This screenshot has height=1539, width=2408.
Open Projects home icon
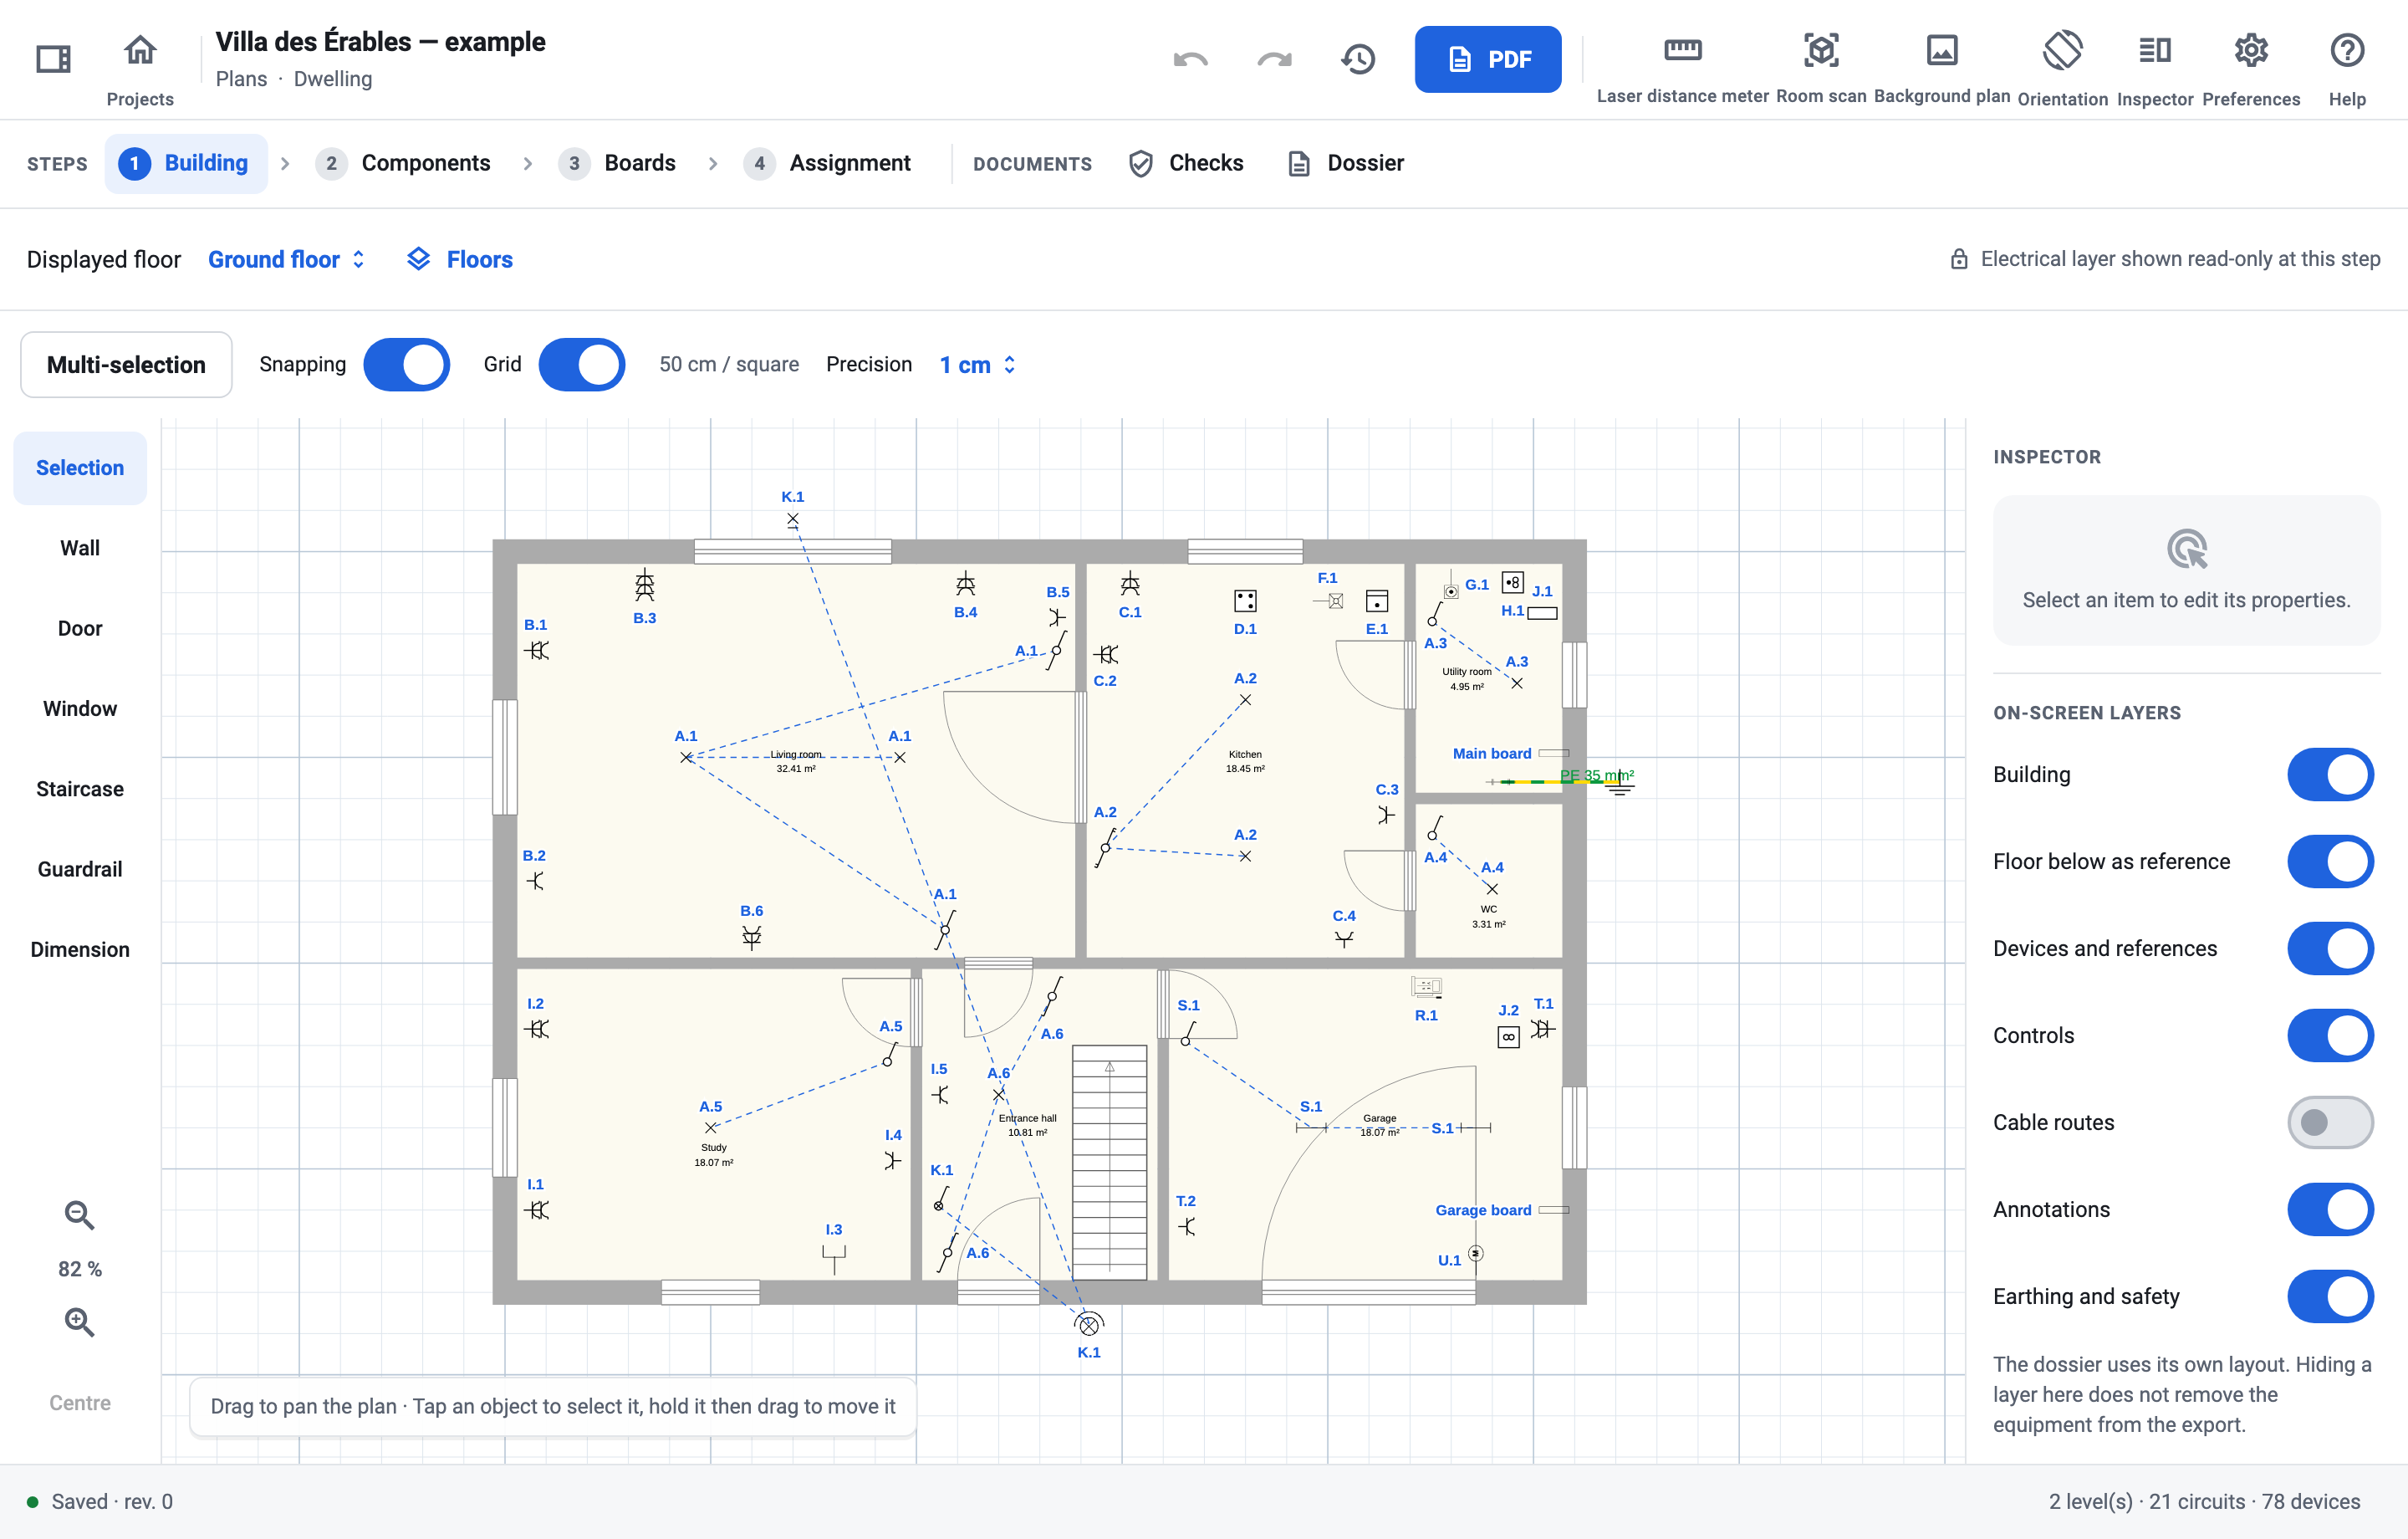point(140,50)
